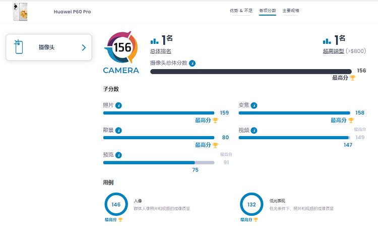Open the 主要规格 tab
Screen dimensions: 378x236
(291, 11)
